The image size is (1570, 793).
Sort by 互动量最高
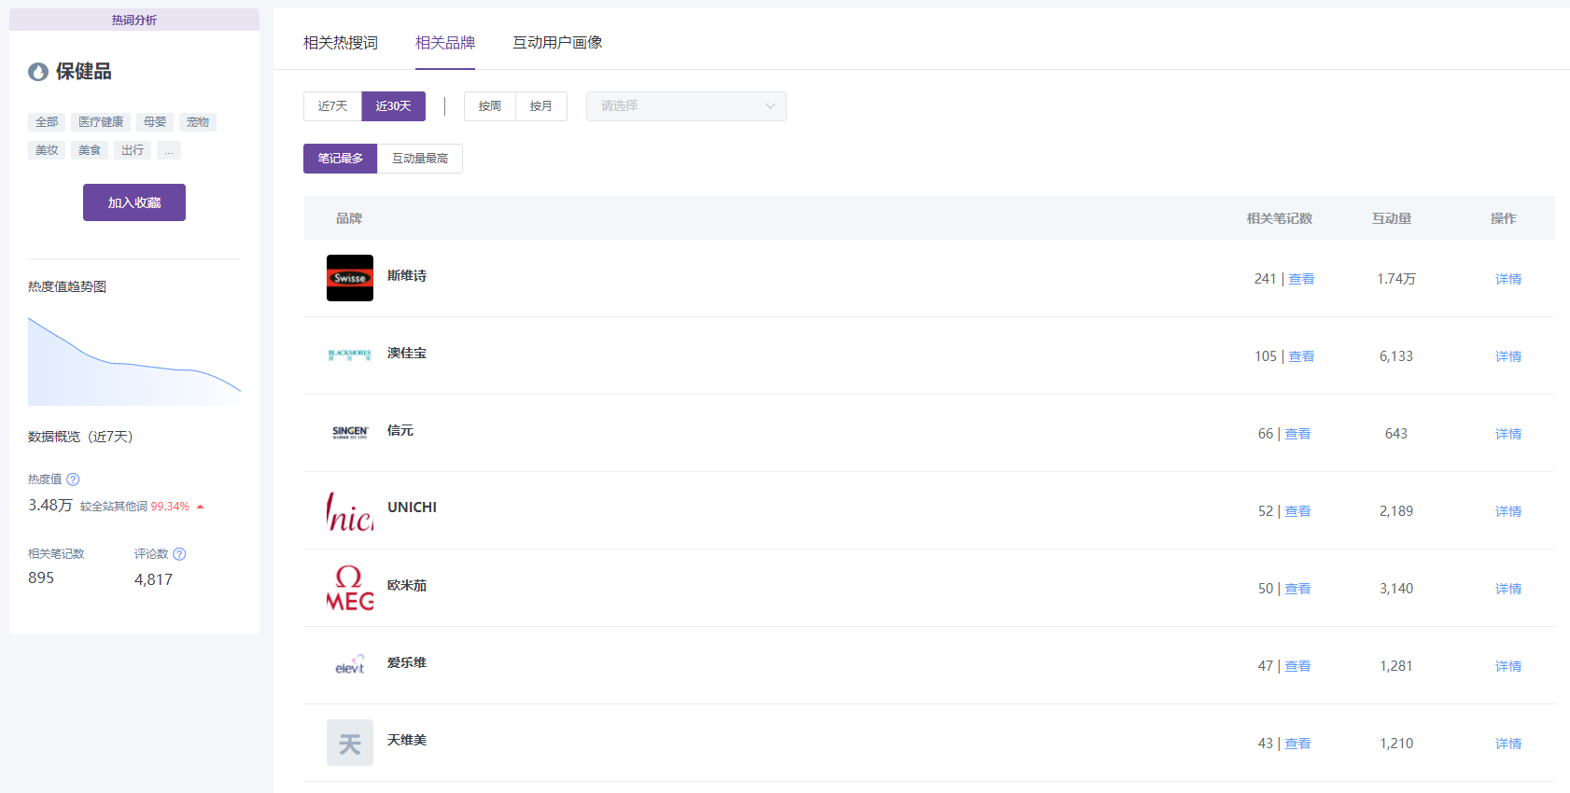coord(420,159)
